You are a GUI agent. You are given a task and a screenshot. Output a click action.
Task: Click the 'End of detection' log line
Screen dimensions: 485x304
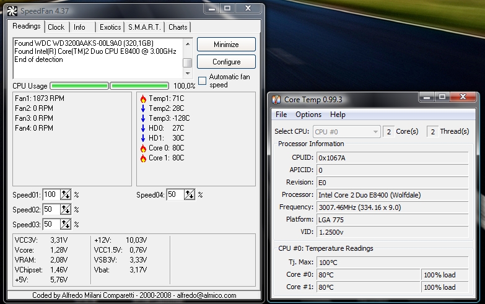tap(38, 59)
